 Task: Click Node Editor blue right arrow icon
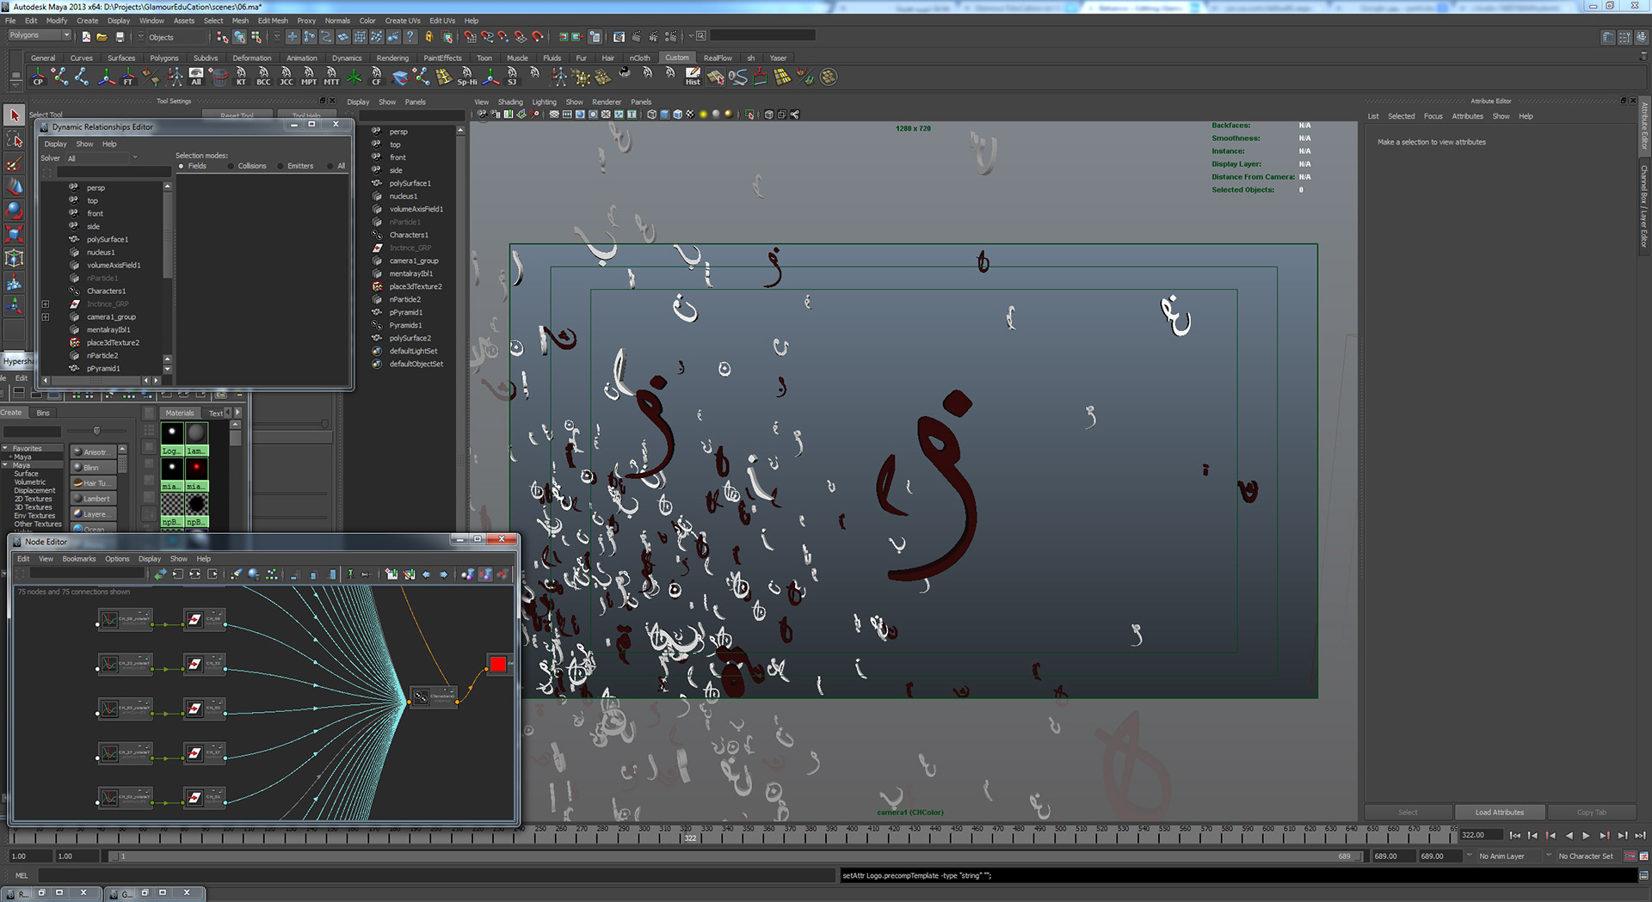point(444,574)
